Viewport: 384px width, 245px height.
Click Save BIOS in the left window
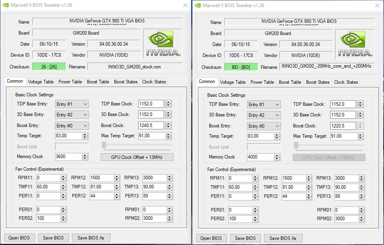[x=53, y=238]
